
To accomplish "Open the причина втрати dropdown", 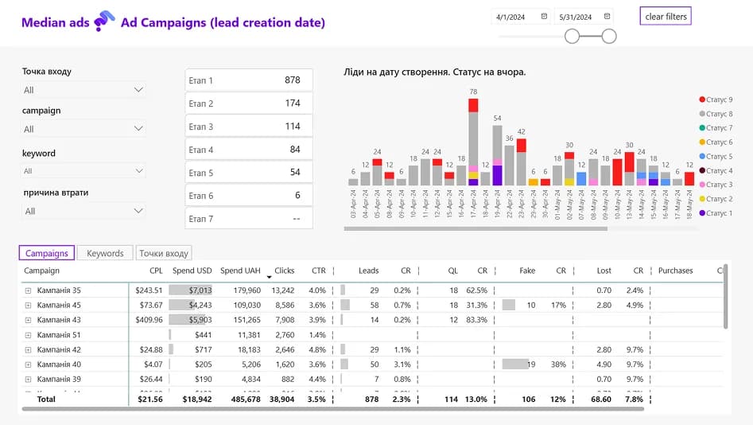I will click(83, 211).
